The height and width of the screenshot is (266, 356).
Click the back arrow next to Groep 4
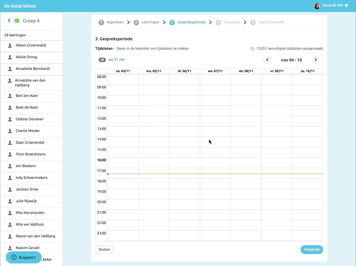9,20
